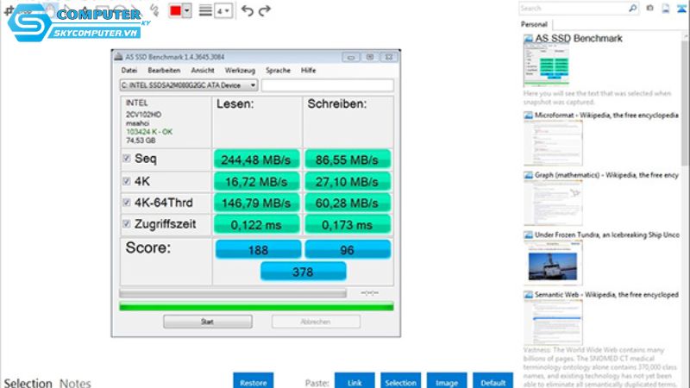Open the Werkzeug menu
The image size is (690, 388).
click(240, 71)
